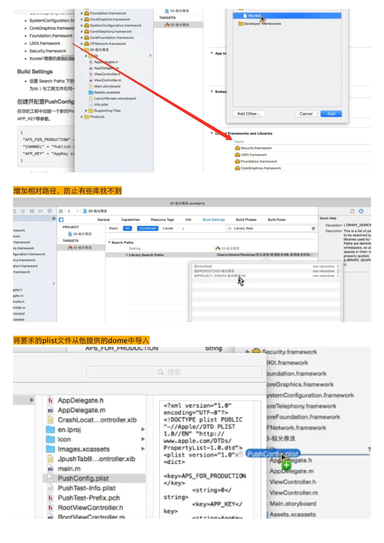Open the Build Settings tab

pyautogui.click(x=213, y=220)
